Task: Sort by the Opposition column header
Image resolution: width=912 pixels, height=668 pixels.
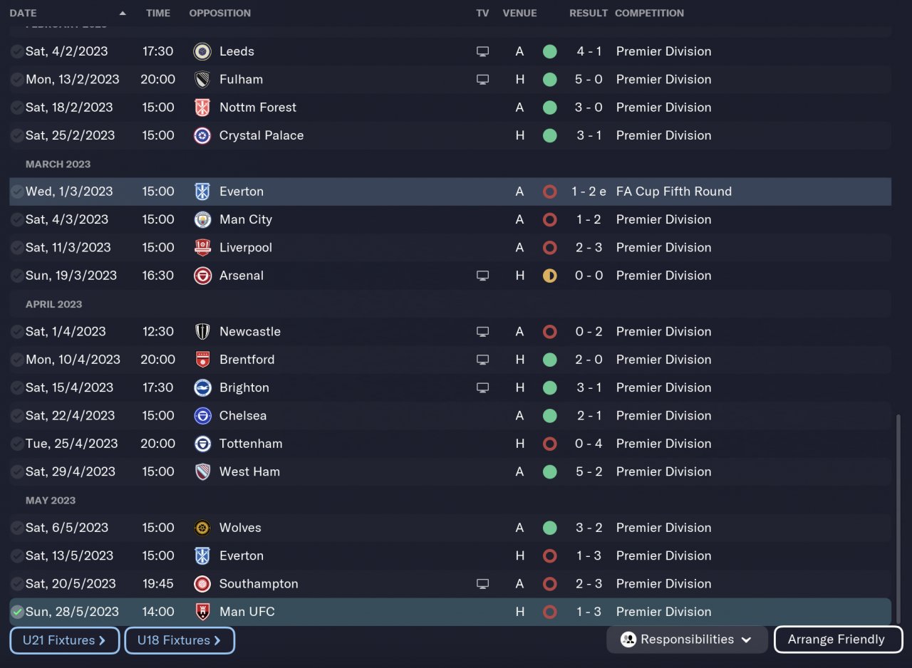Action: click(219, 13)
